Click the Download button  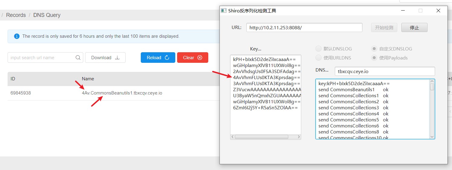pyautogui.click(x=105, y=58)
